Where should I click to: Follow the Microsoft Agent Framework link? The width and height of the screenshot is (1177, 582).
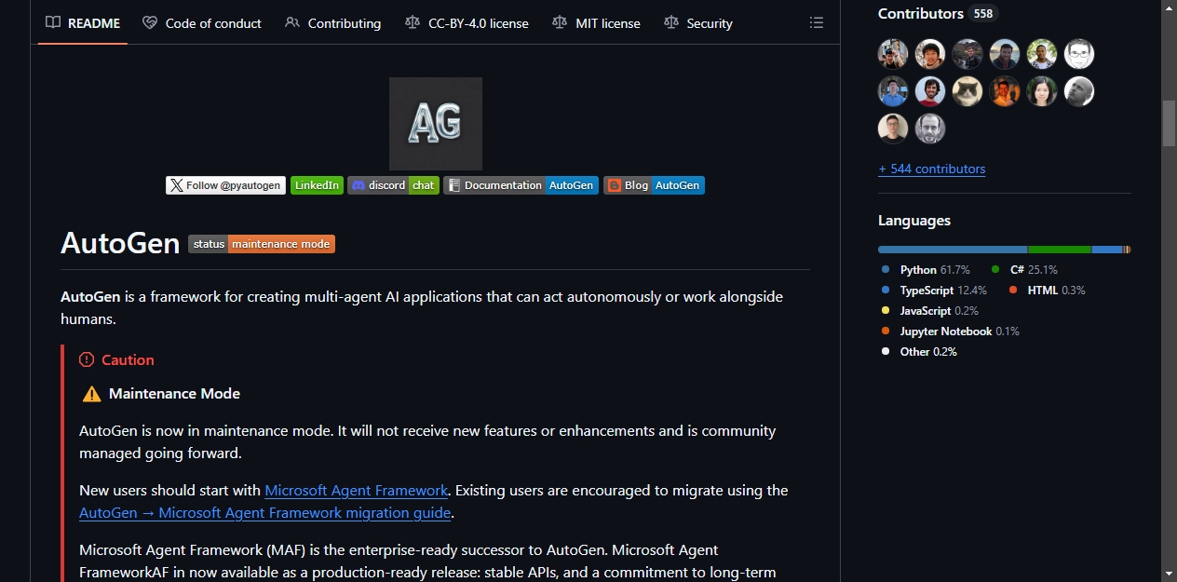pos(357,490)
